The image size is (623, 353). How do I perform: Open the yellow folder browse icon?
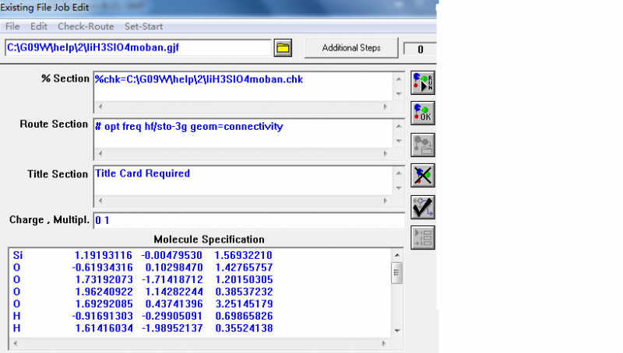coord(283,48)
